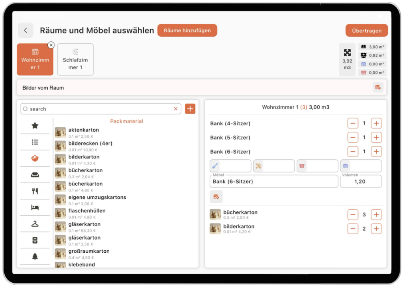Open photo upload icon beside Bilder vom Raum
Viewport: 404px width, 287px height.
click(378, 87)
